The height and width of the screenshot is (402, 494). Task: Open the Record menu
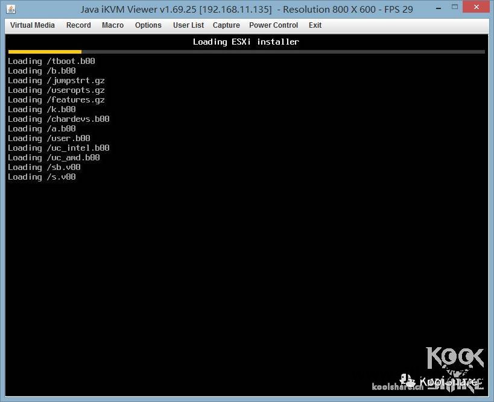click(78, 25)
